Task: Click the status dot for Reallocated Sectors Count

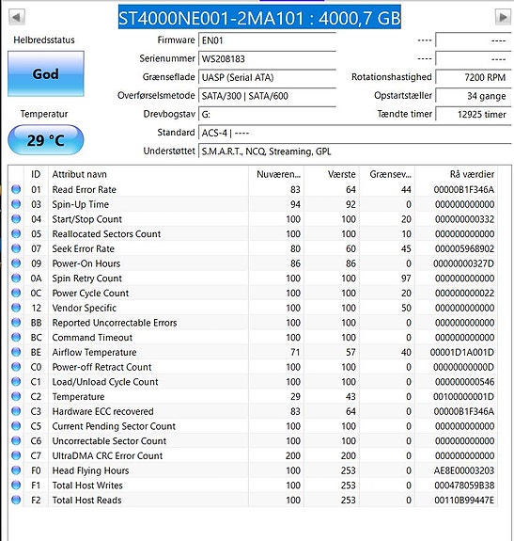Action: point(16,233)
